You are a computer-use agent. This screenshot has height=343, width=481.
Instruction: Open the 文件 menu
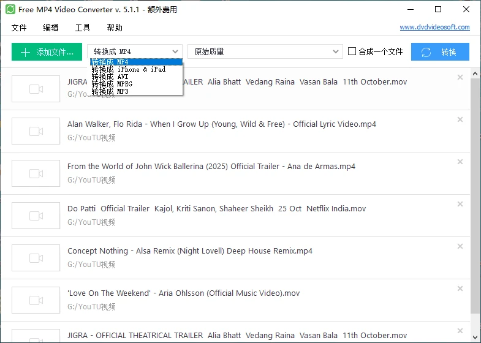pyautogui.click(x=19, y=28)
